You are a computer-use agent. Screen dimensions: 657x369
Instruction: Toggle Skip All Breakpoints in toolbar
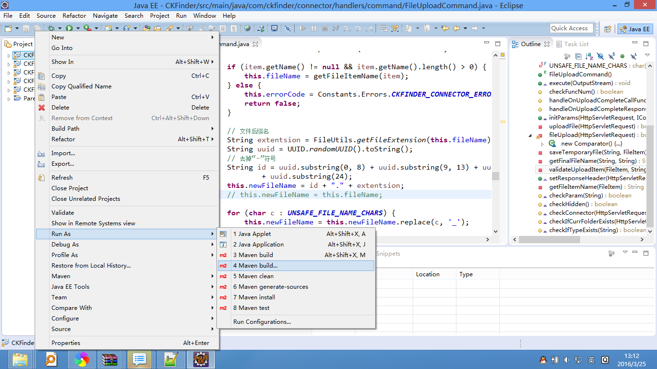pyautogui.click(x=288, y=28)
